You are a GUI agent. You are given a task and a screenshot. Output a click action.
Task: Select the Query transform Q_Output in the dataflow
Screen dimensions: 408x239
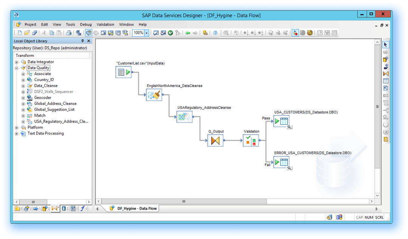[215, 140]
